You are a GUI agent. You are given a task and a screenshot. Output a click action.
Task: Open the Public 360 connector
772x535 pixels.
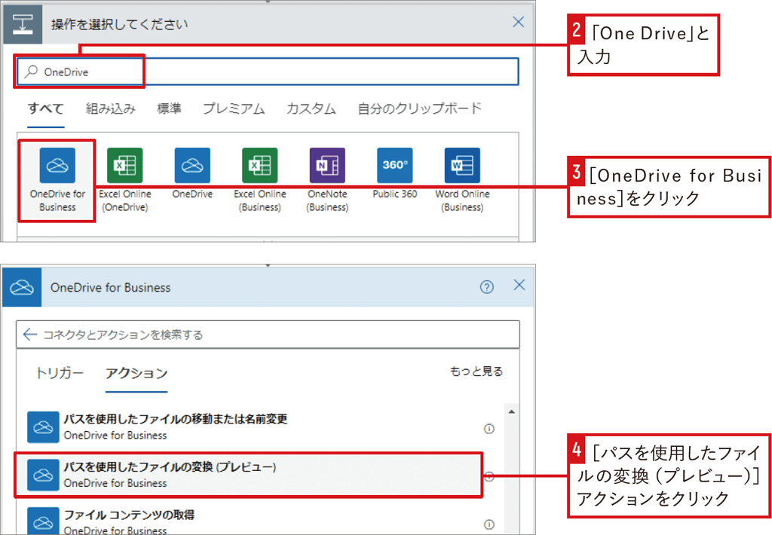(x=394, y=166)
